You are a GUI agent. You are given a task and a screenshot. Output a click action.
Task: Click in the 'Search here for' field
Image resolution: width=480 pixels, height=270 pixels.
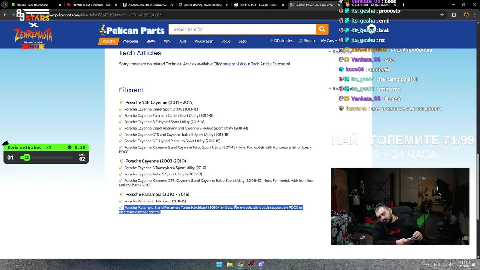coord(242,29)
